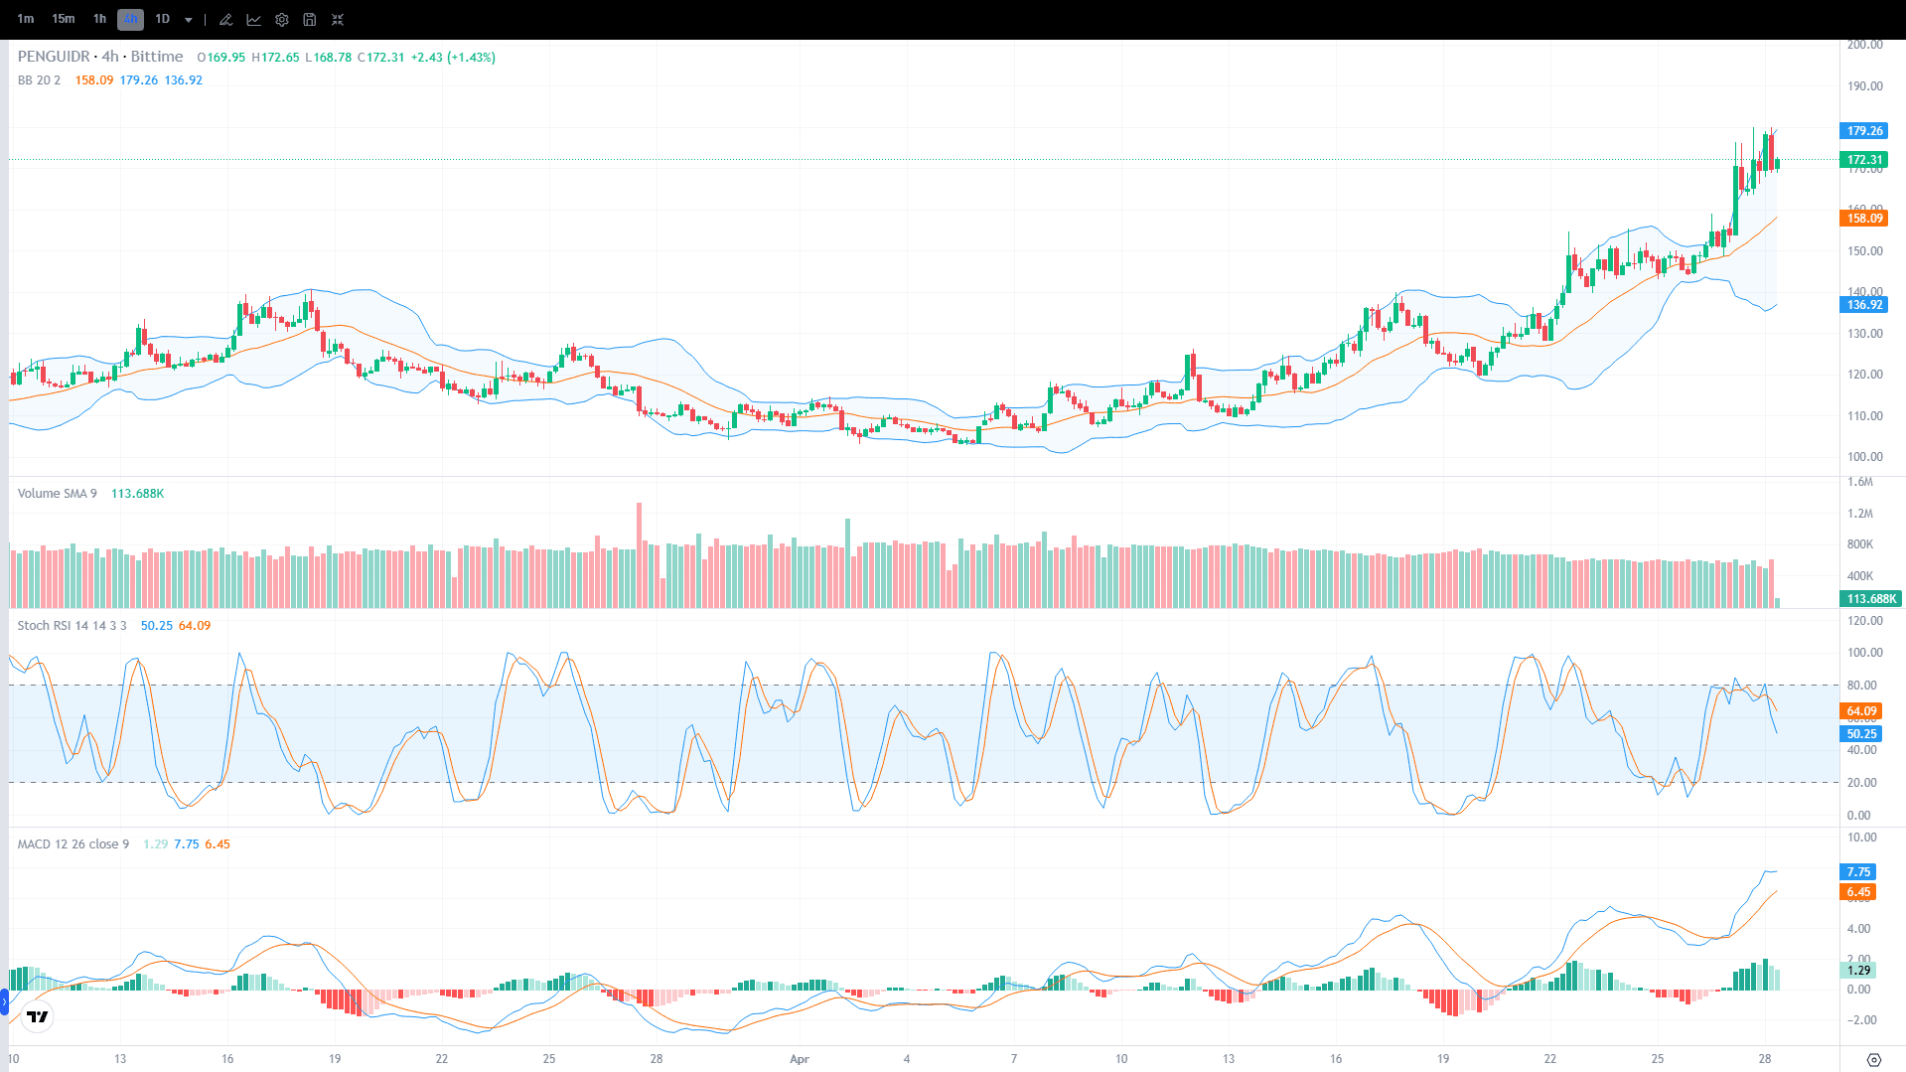1906x1072 pixels.
Task: Click the MACD 12 26 close 9 label
Action: (72, 843)
